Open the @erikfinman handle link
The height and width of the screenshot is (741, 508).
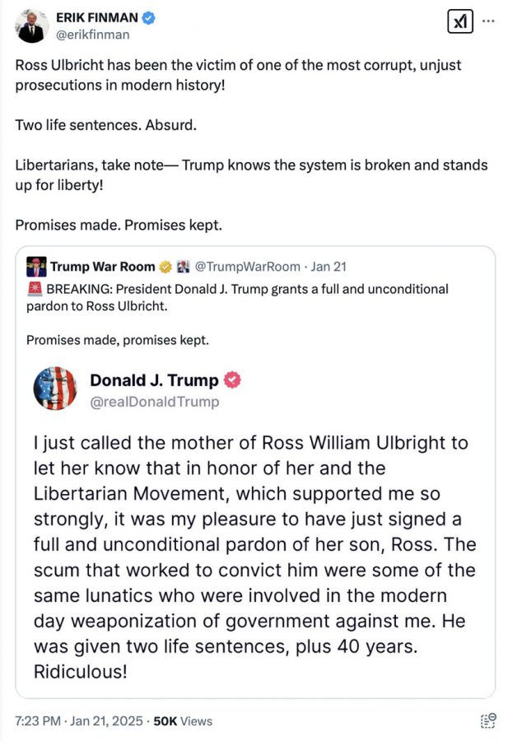pos(92,35)
